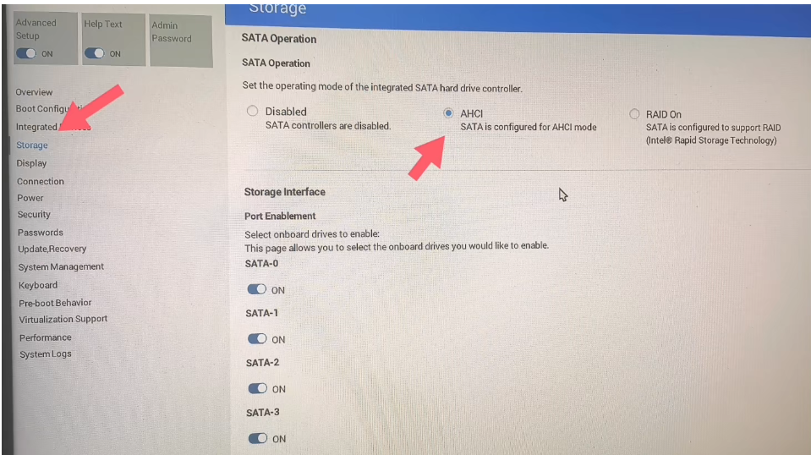This screenshot has width=811, height=455.
Task: Open Pre-boot Behavior settings
Action: pos(55,303)
